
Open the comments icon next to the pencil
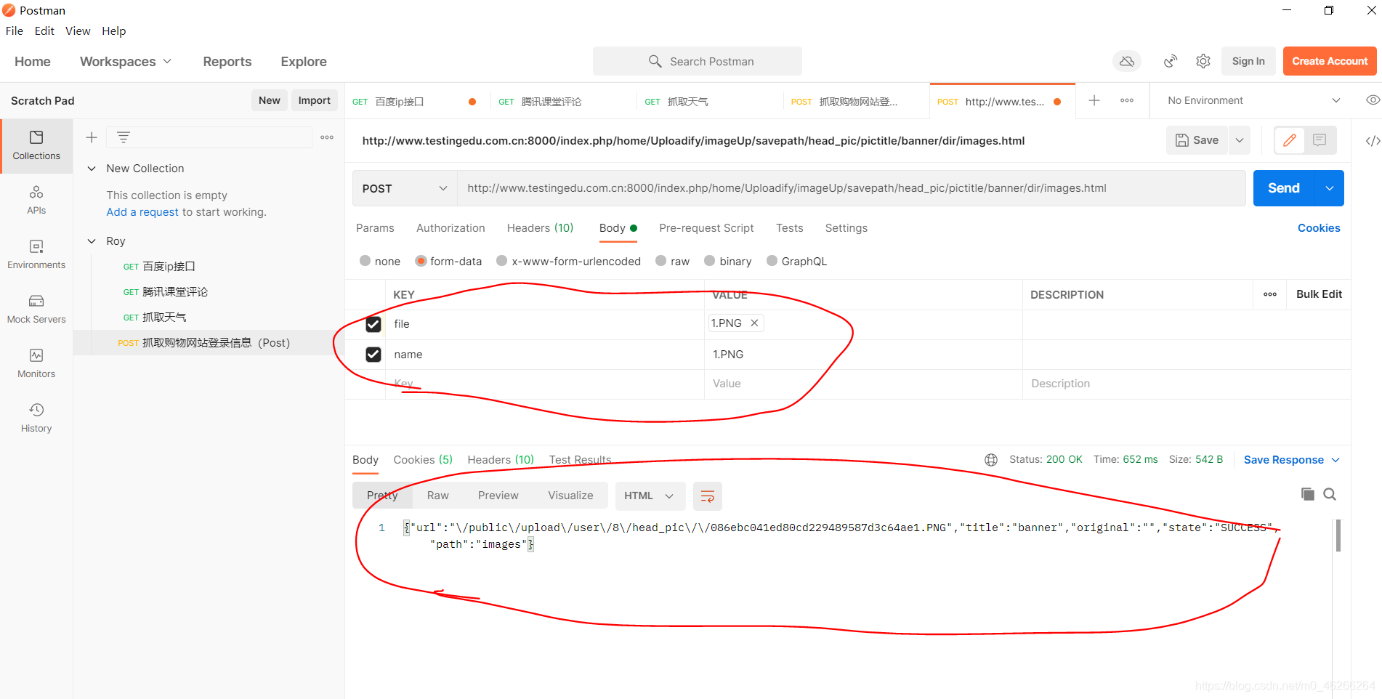1320,140
